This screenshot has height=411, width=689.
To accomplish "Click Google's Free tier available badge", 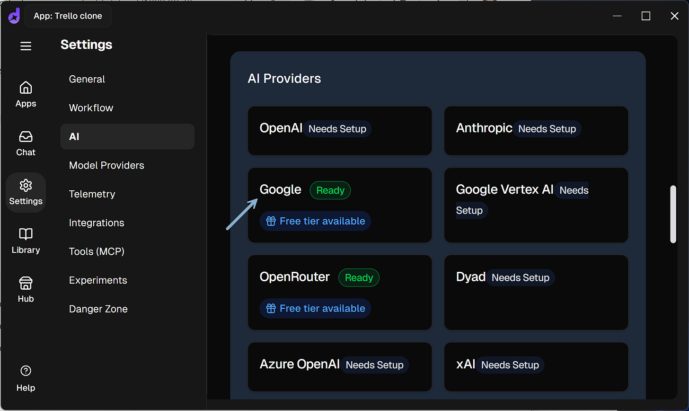I will 315,221.
